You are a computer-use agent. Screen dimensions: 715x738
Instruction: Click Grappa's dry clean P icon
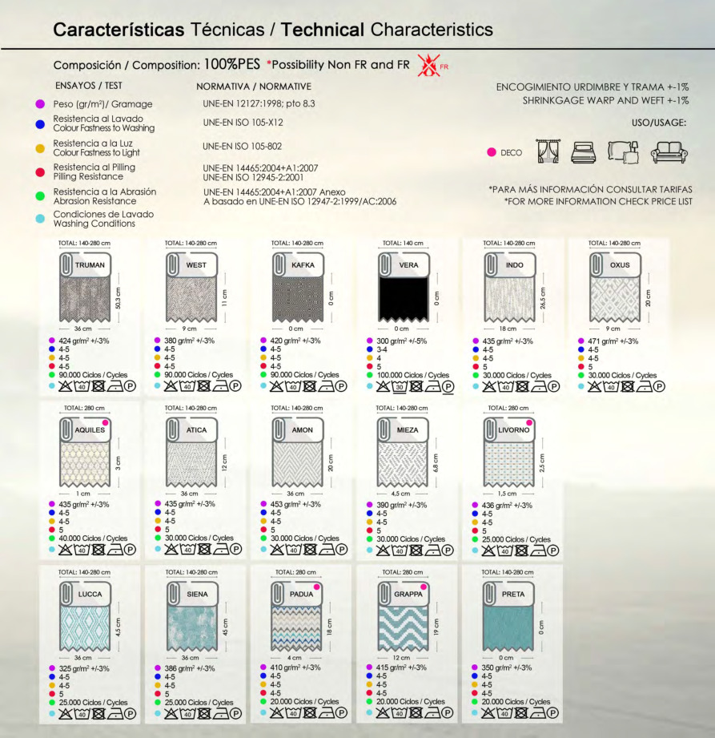click(x=448, y=713)
